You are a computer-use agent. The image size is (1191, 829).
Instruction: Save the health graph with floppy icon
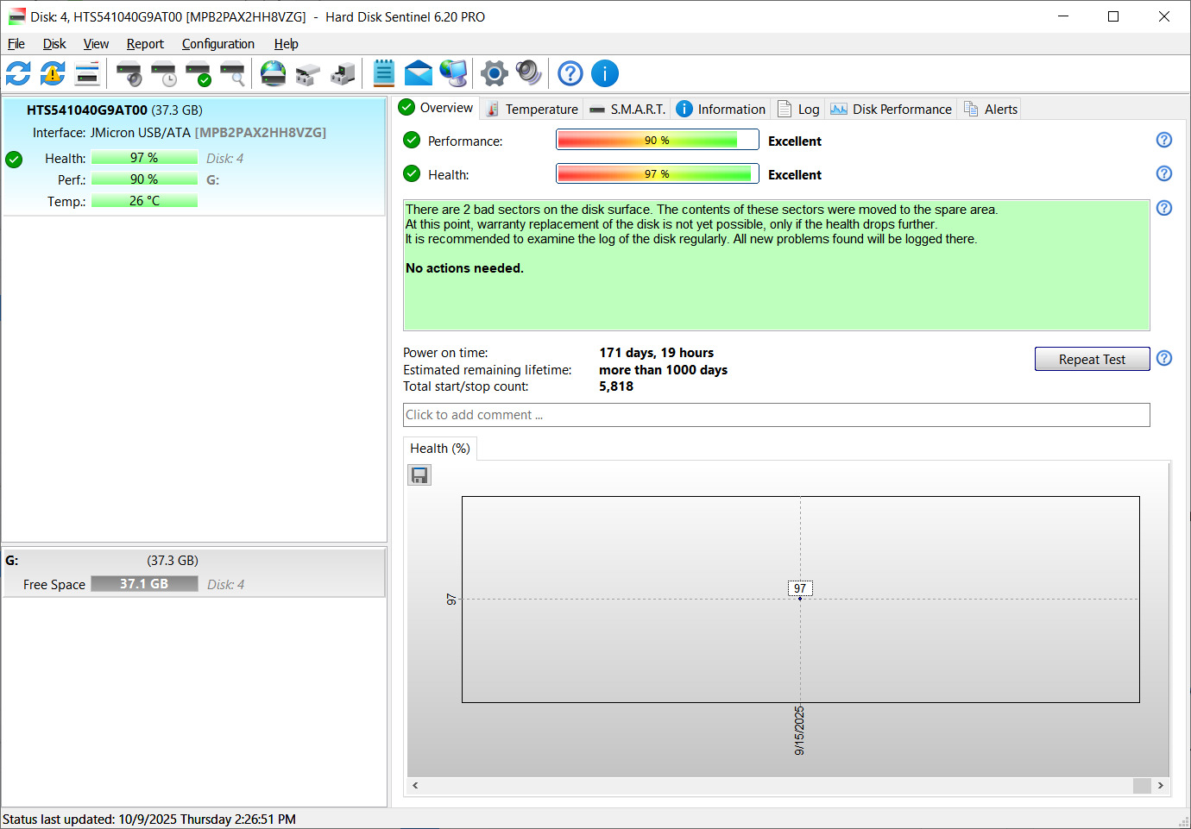pyautogui.click(x=419, y=475)
